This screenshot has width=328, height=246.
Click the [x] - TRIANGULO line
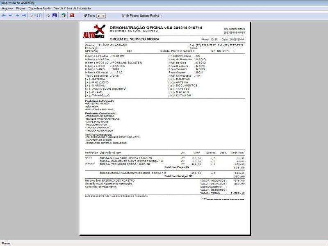pos(97,96)
